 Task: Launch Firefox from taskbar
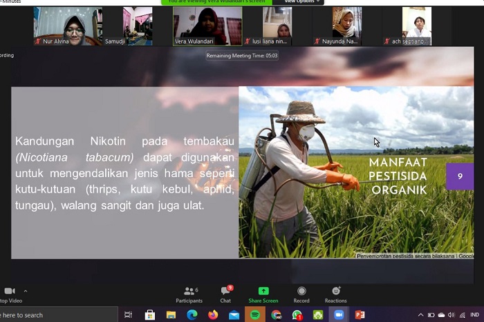(x=213, y=315)
